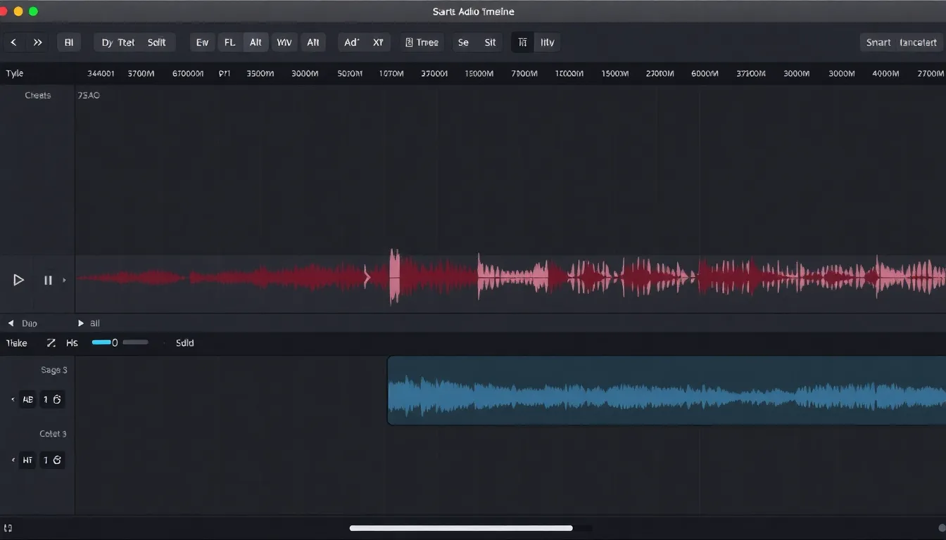
Task: Click the double-arrow forward icon in toolbar
Action: pos(37,42)
